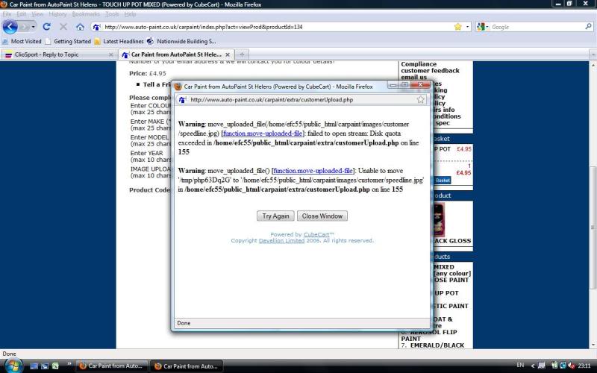Click the Close Window button
This screenshot has height=373, width=597.
(x=322, y=216)
